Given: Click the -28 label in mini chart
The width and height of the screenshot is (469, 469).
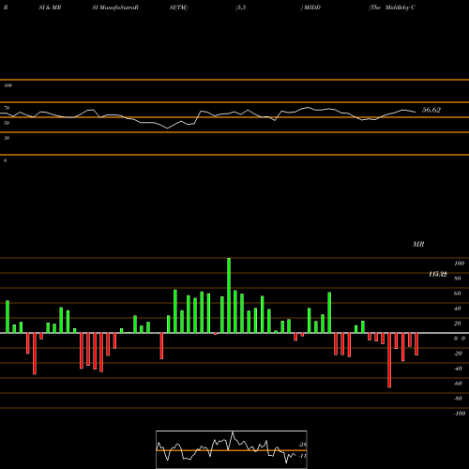Looking at the screenshot, I should point(303,445).
